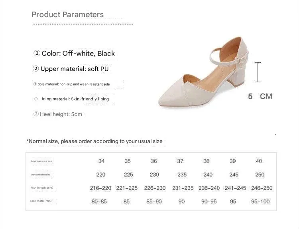Click domestic shoe size 240 cell

(x=208, y=175)
